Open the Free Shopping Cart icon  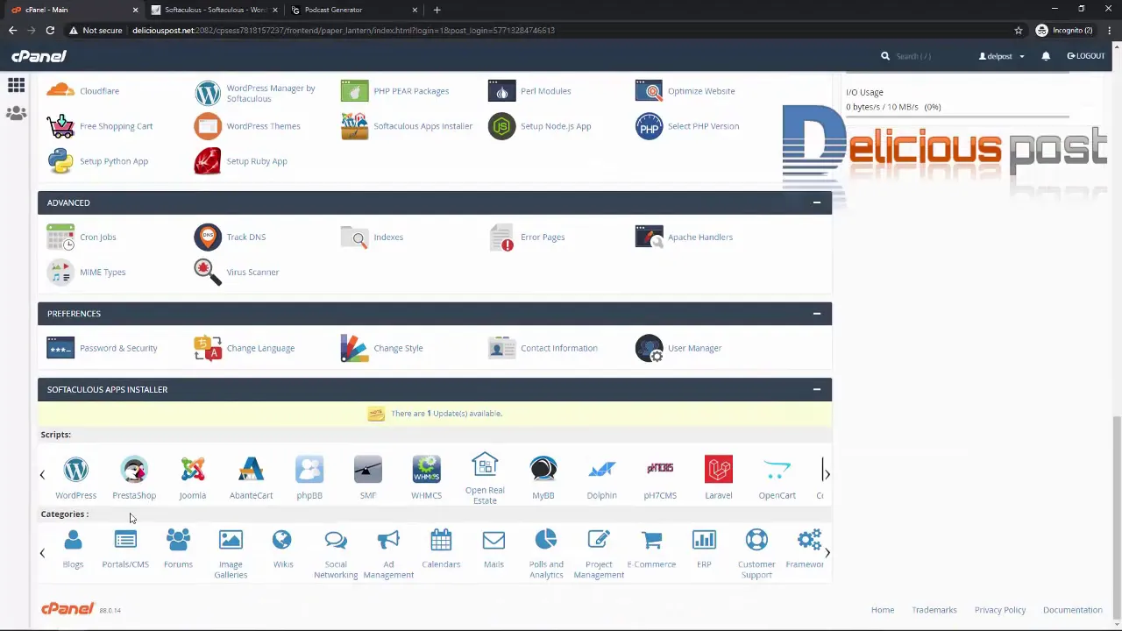tap(60, 126)
